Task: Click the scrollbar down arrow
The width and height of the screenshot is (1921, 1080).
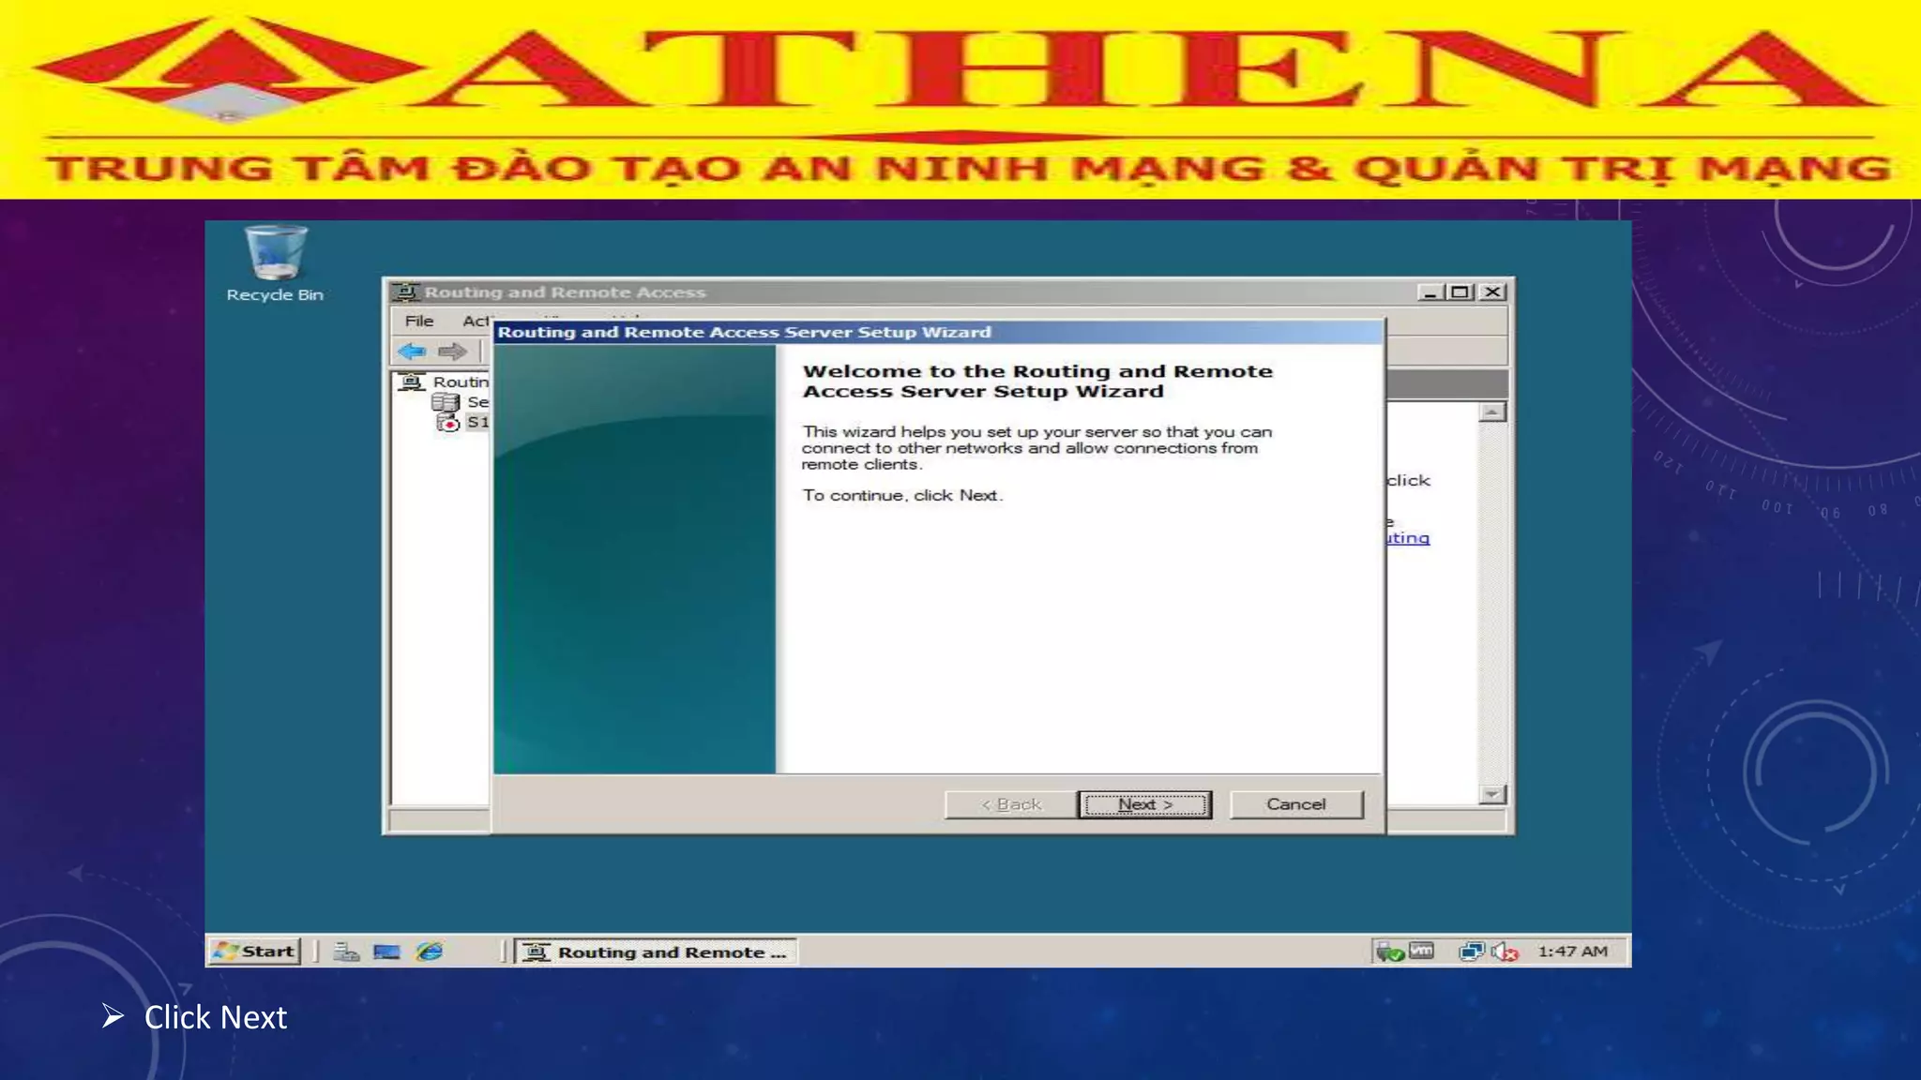Action: [1492, 794]
